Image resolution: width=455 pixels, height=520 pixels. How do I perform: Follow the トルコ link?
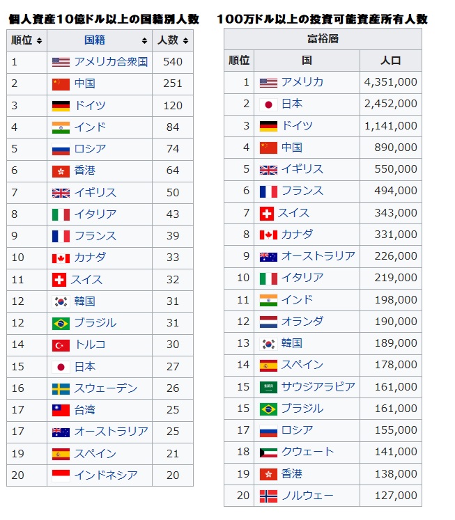[x=90, y=345]
